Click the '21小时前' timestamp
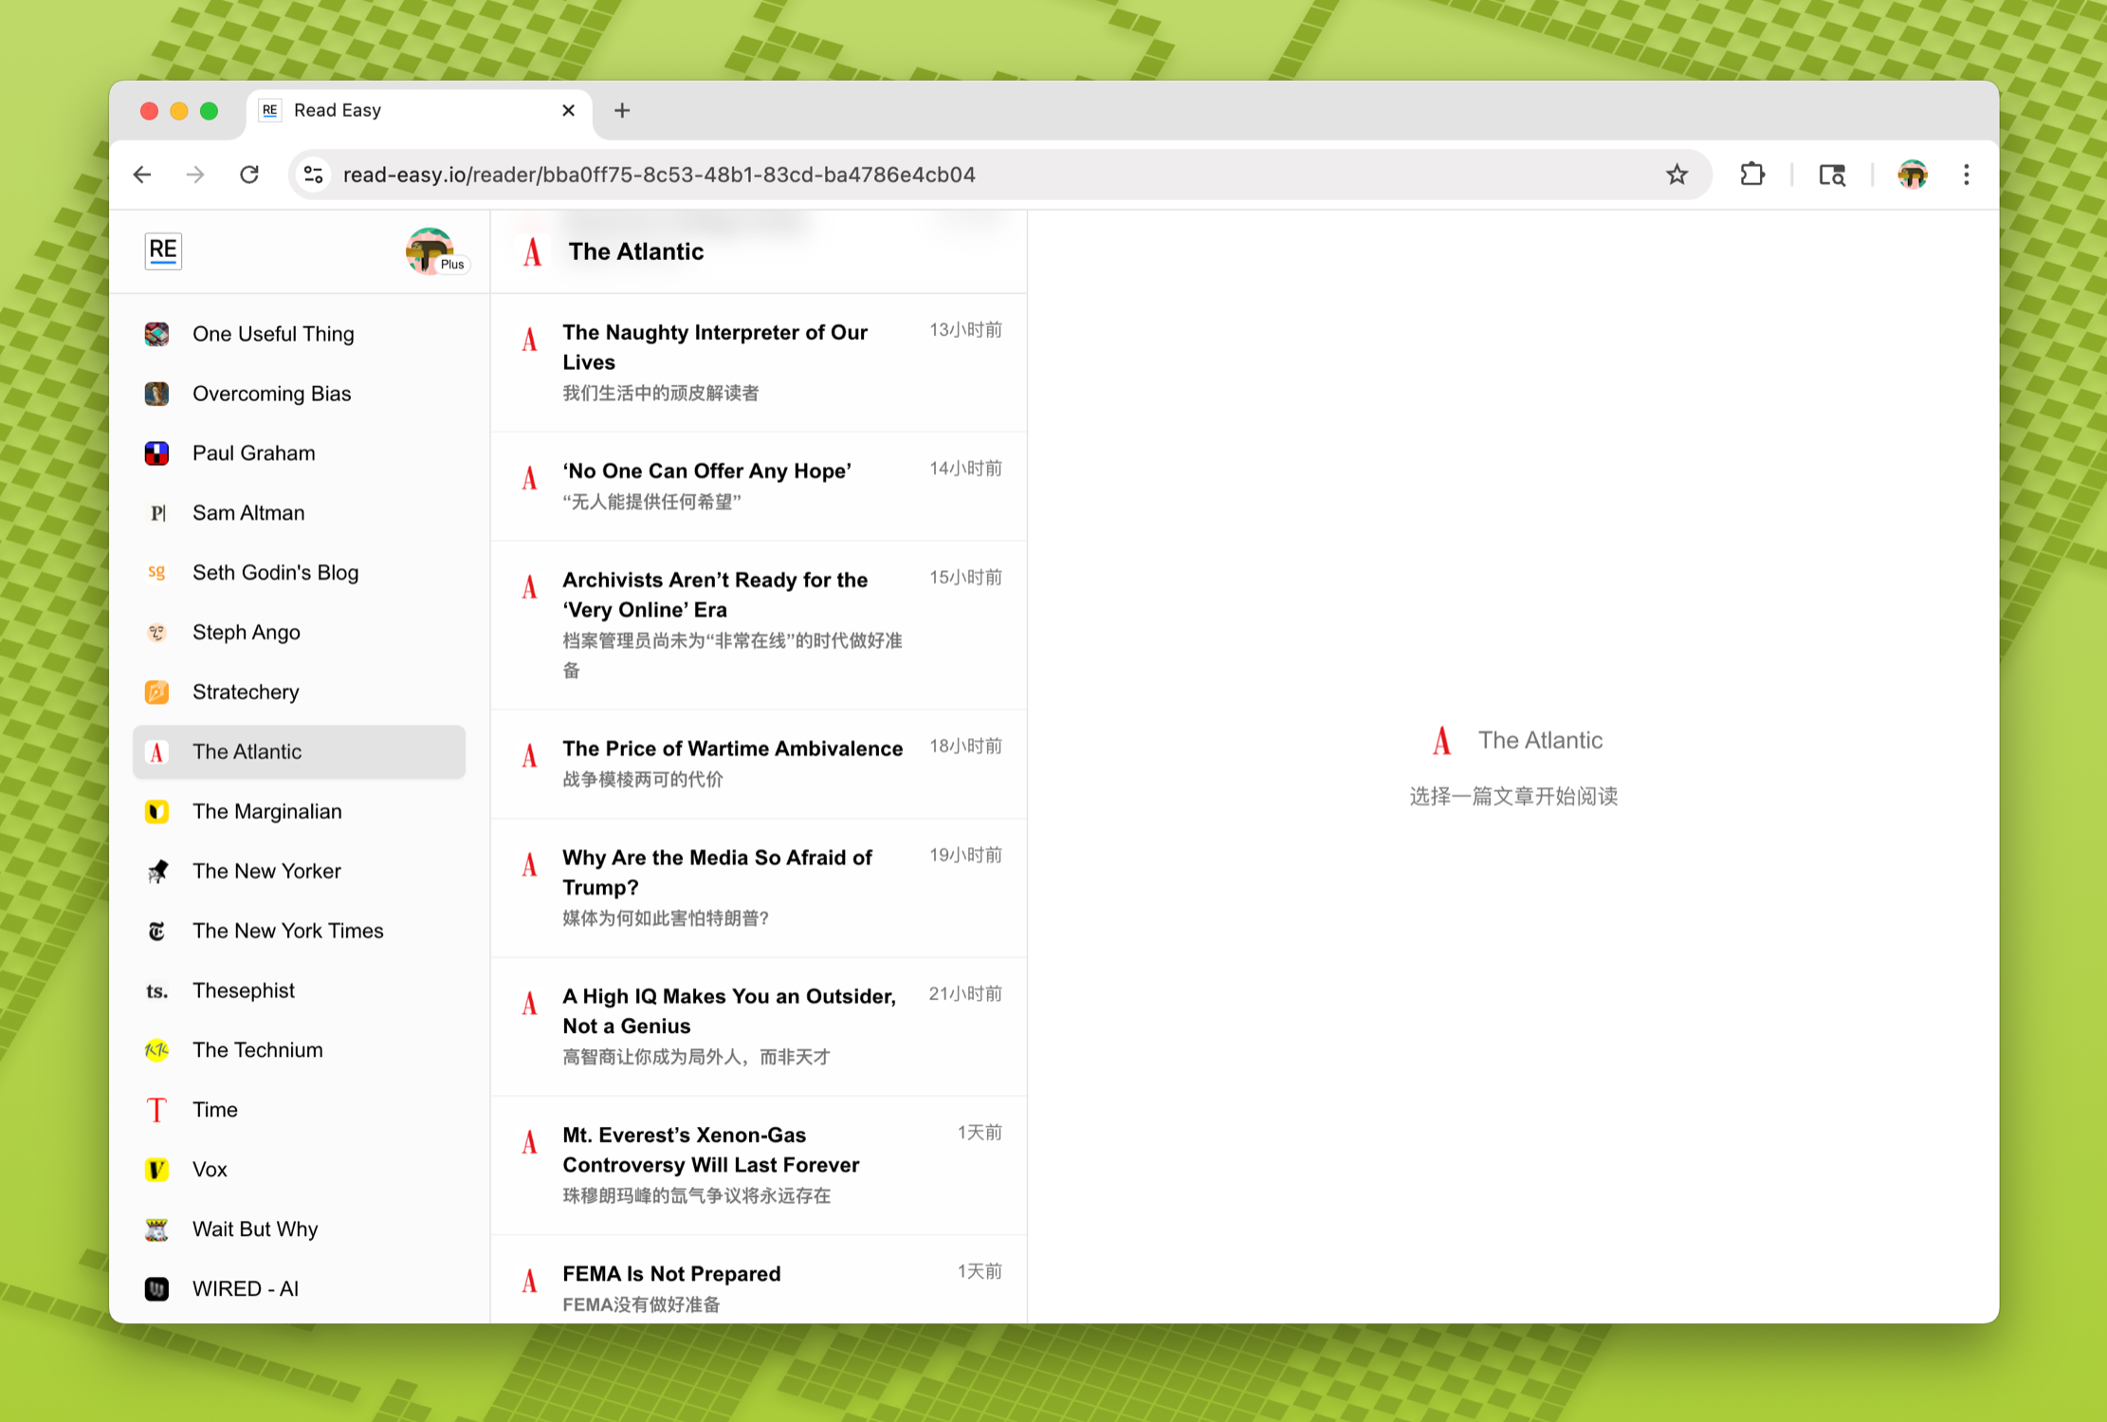 pyautogui.click(x=965, y=994)
